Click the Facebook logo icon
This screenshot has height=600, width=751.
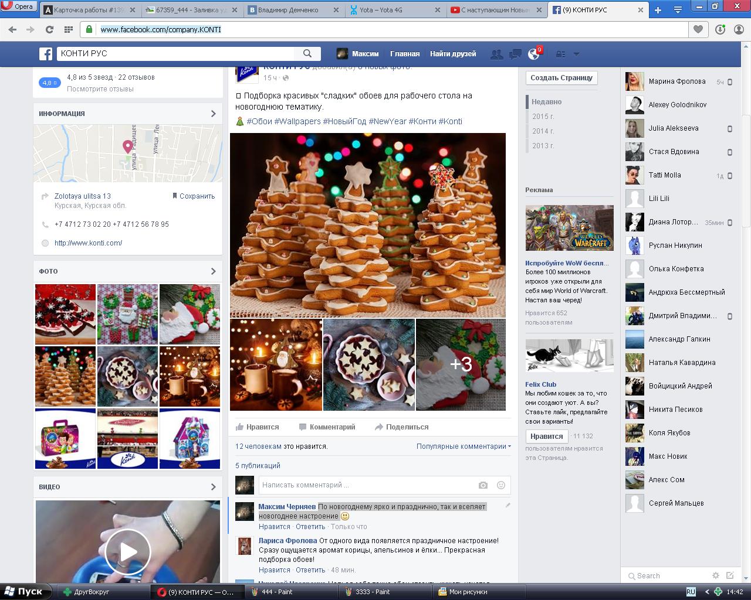(46, 54)
